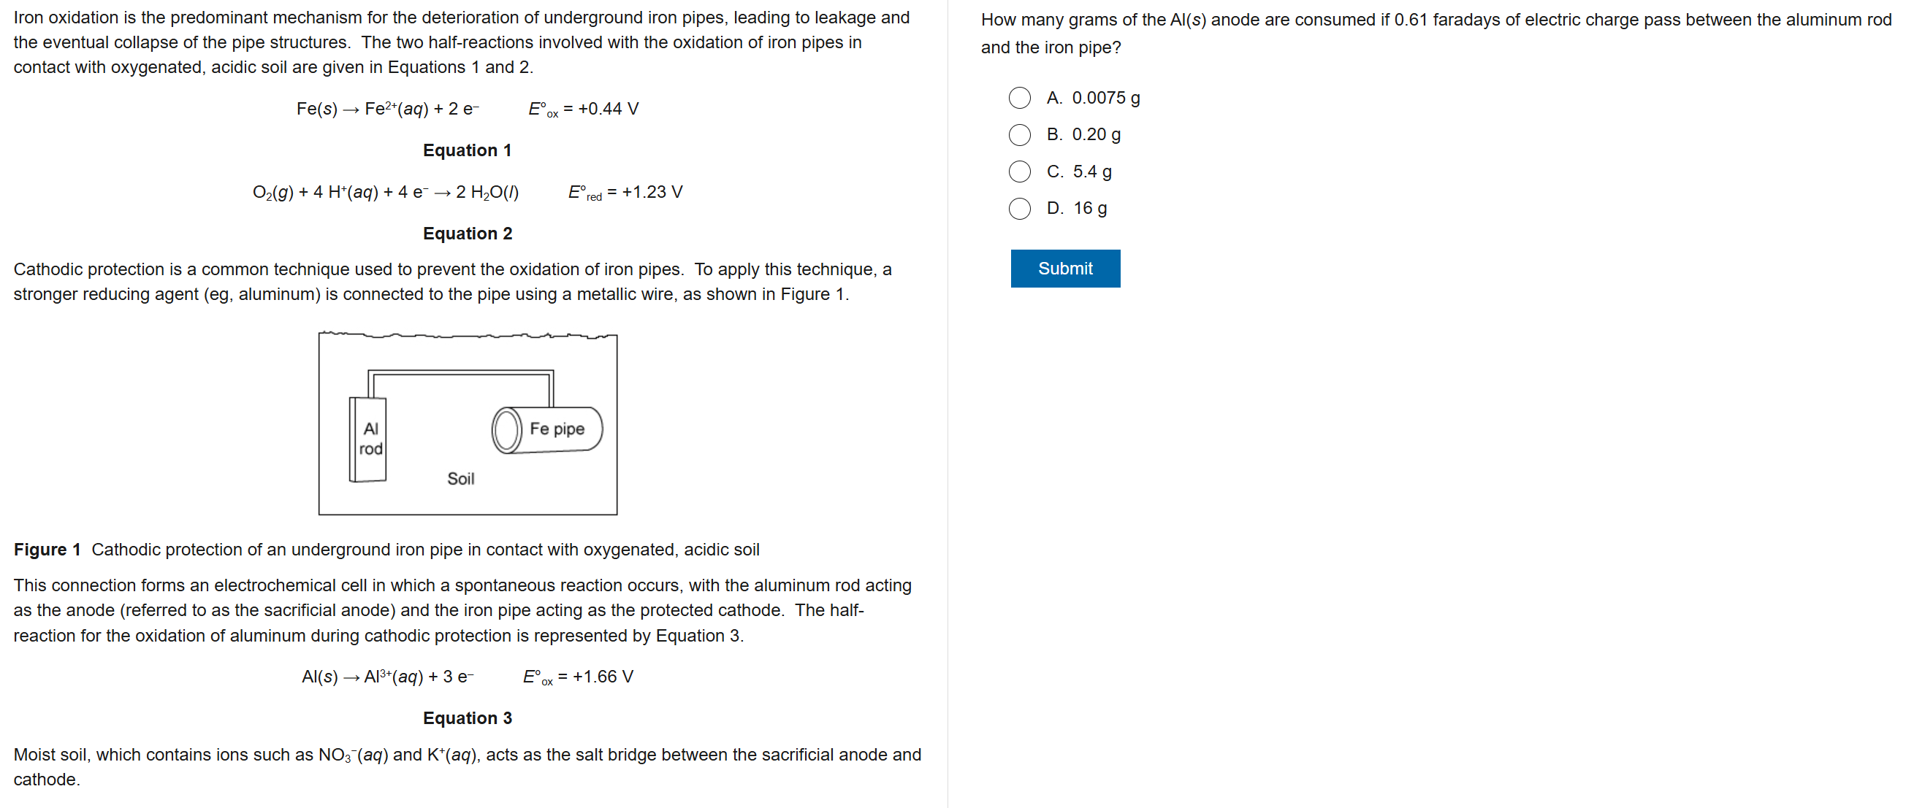1925x808 pixels.
Task: Choose the 0.20 g answer option
Action: pos(1019,135)
